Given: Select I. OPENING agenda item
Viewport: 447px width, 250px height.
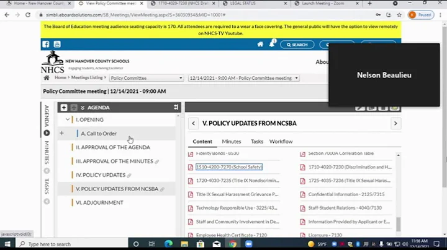Looking at the screenshot, I should click(89, 119).
